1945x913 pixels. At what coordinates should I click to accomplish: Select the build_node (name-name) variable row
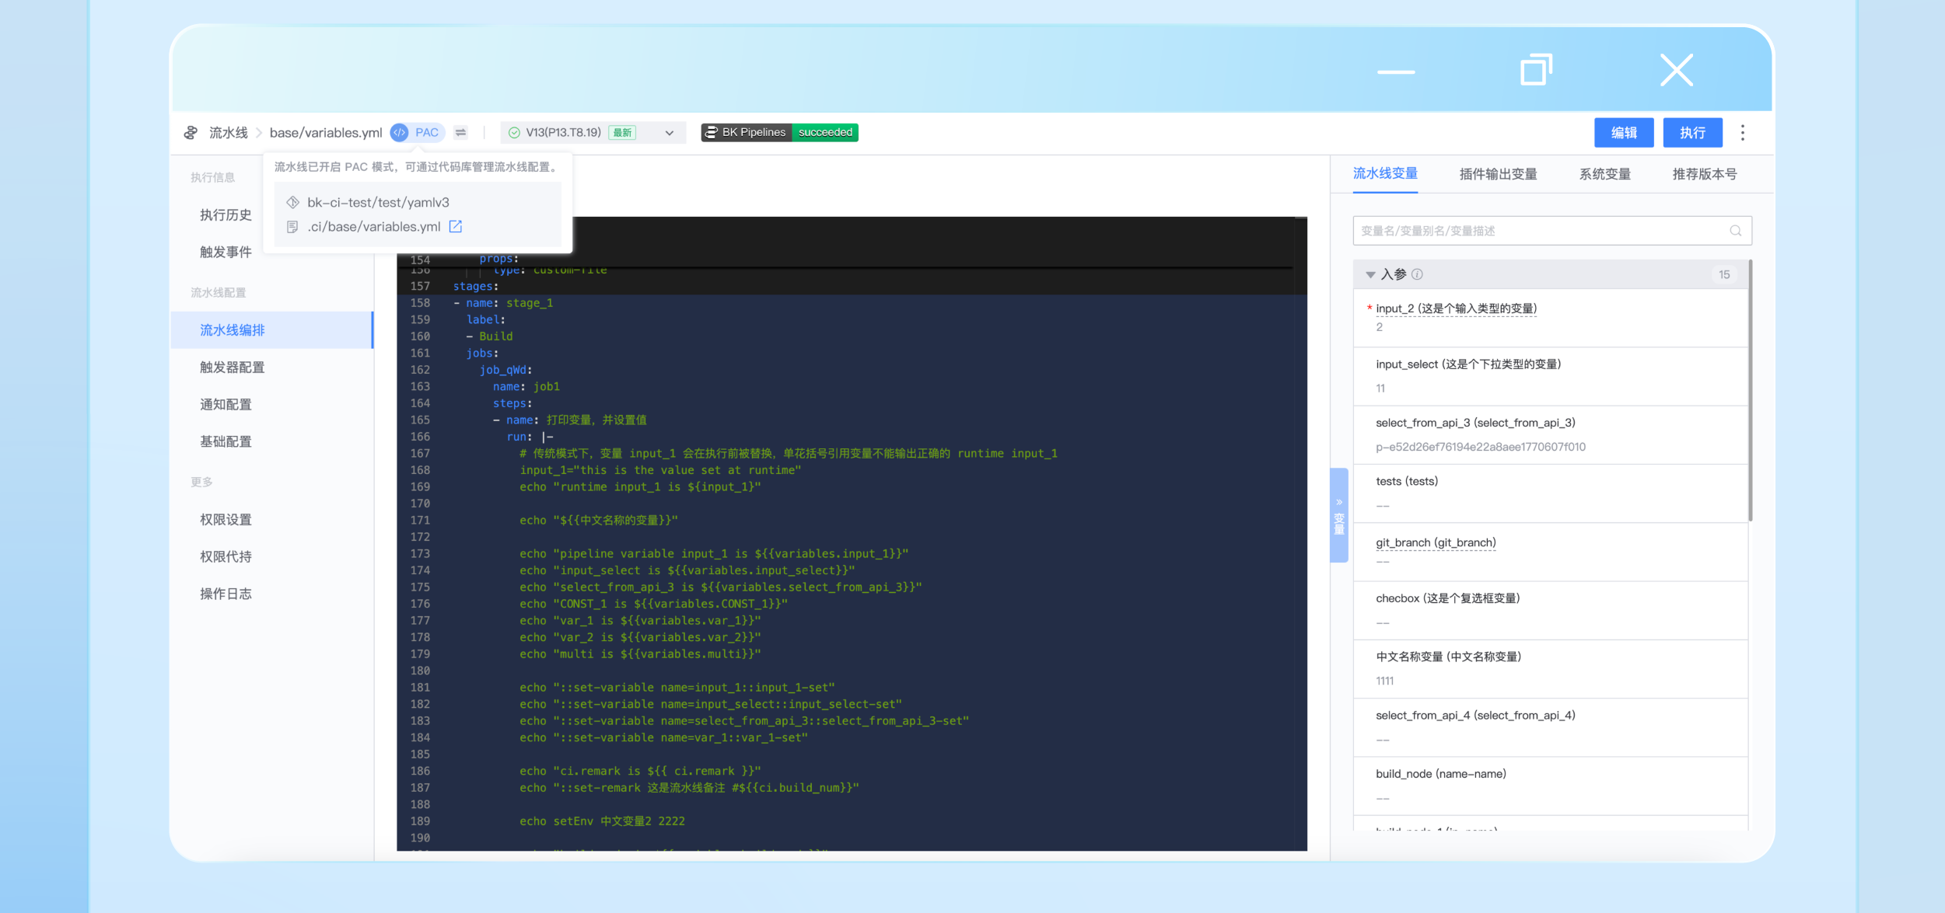click(x=1550, y=786)
